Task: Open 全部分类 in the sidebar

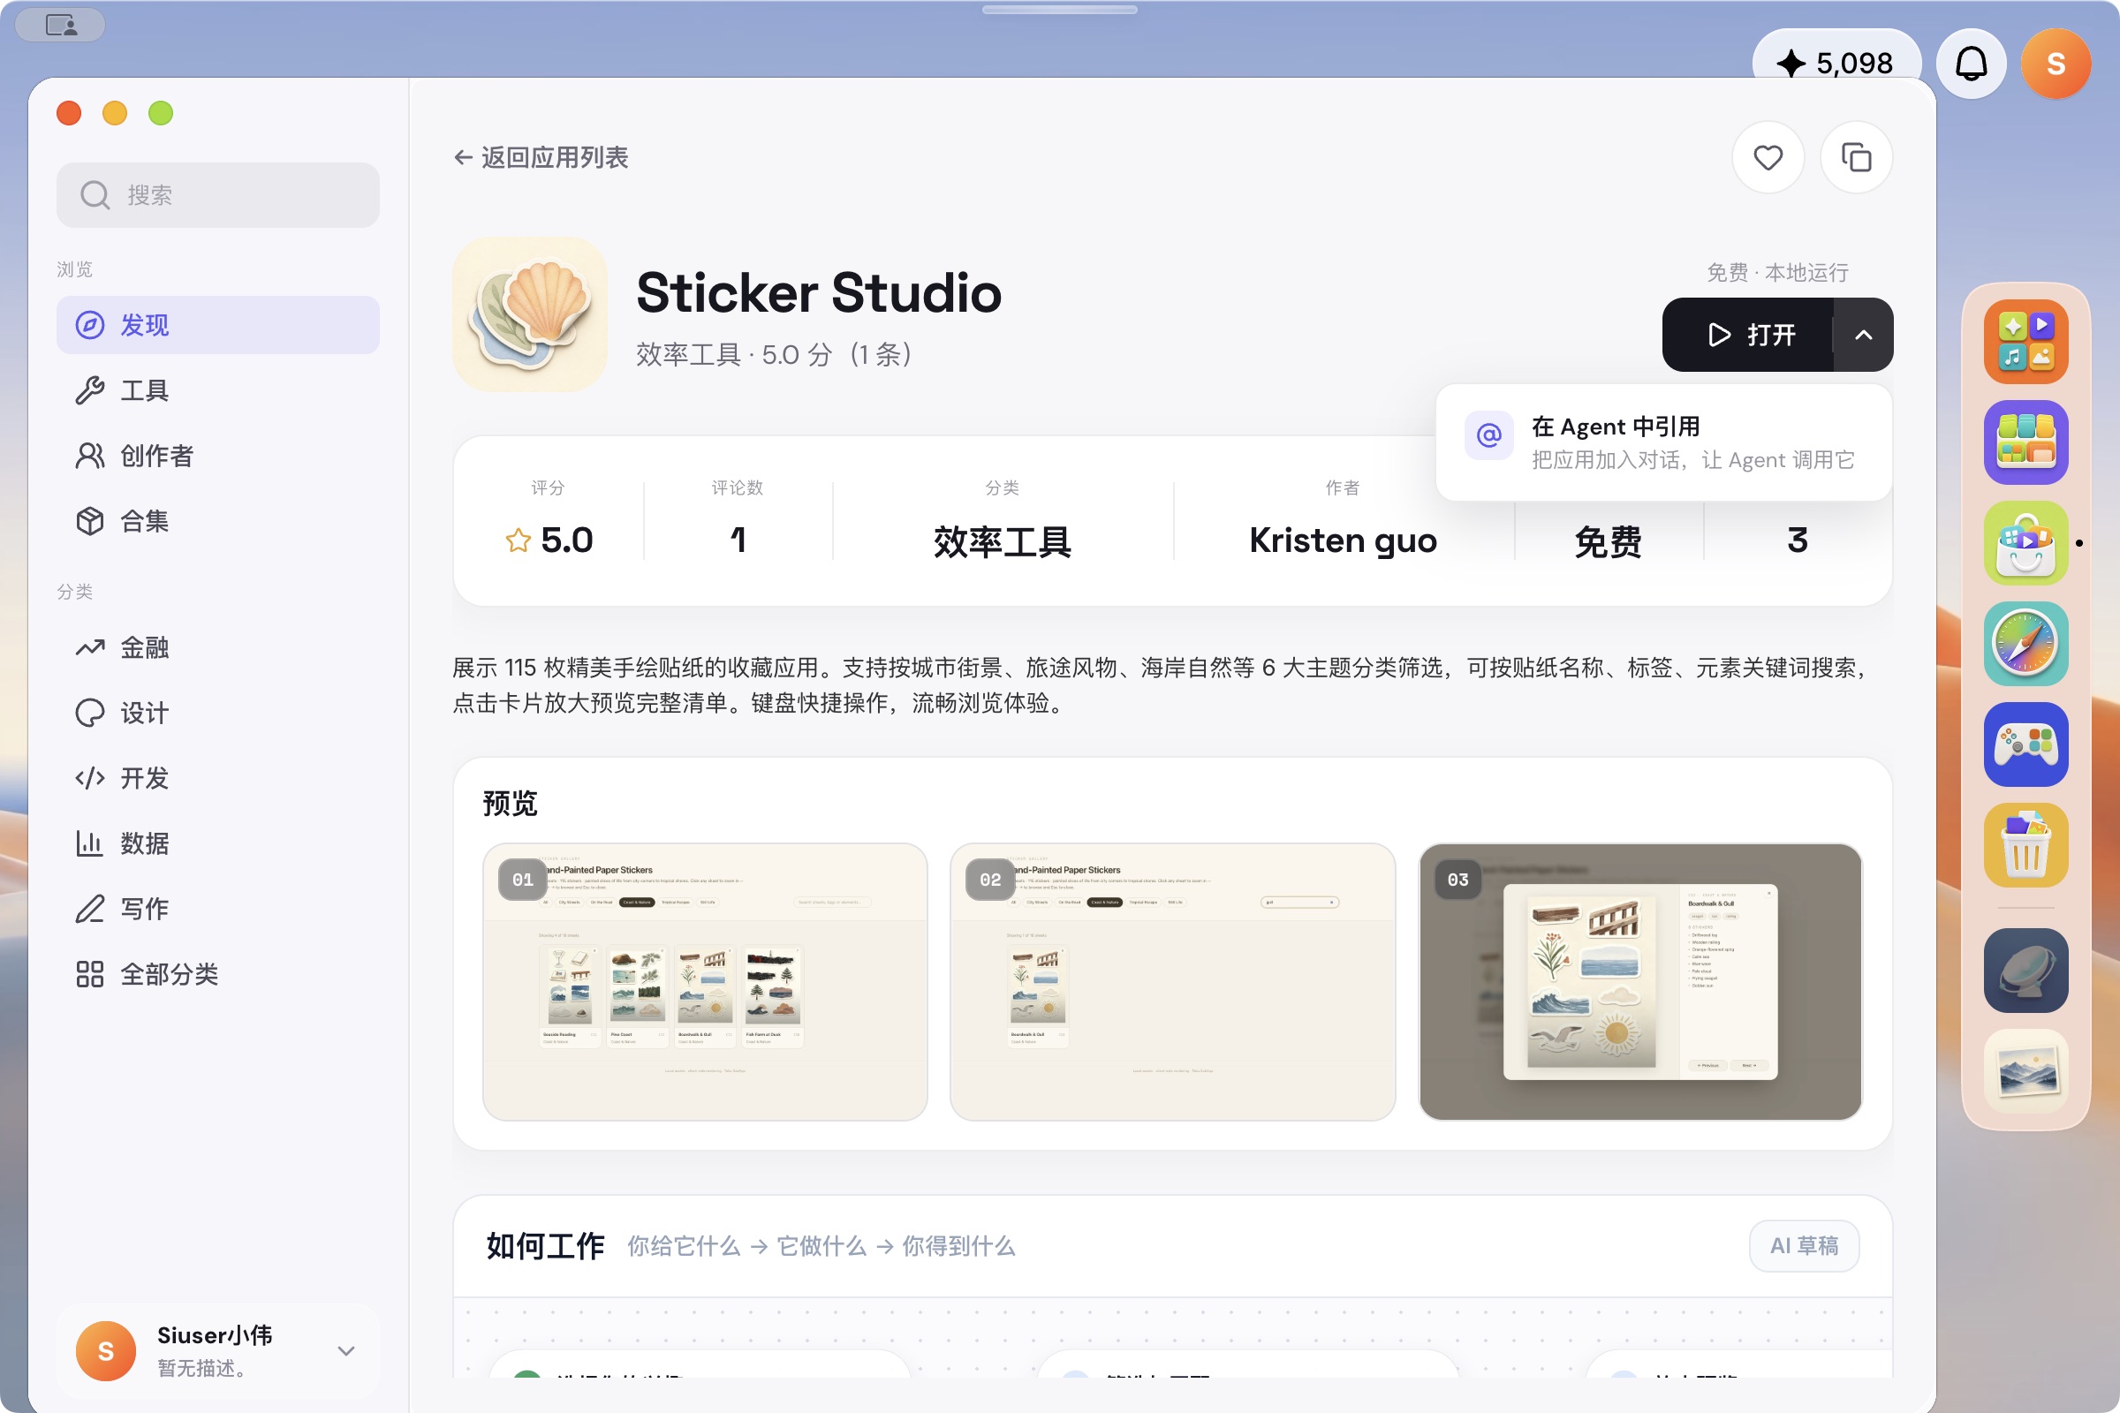Action: click(x=218, y=974)
